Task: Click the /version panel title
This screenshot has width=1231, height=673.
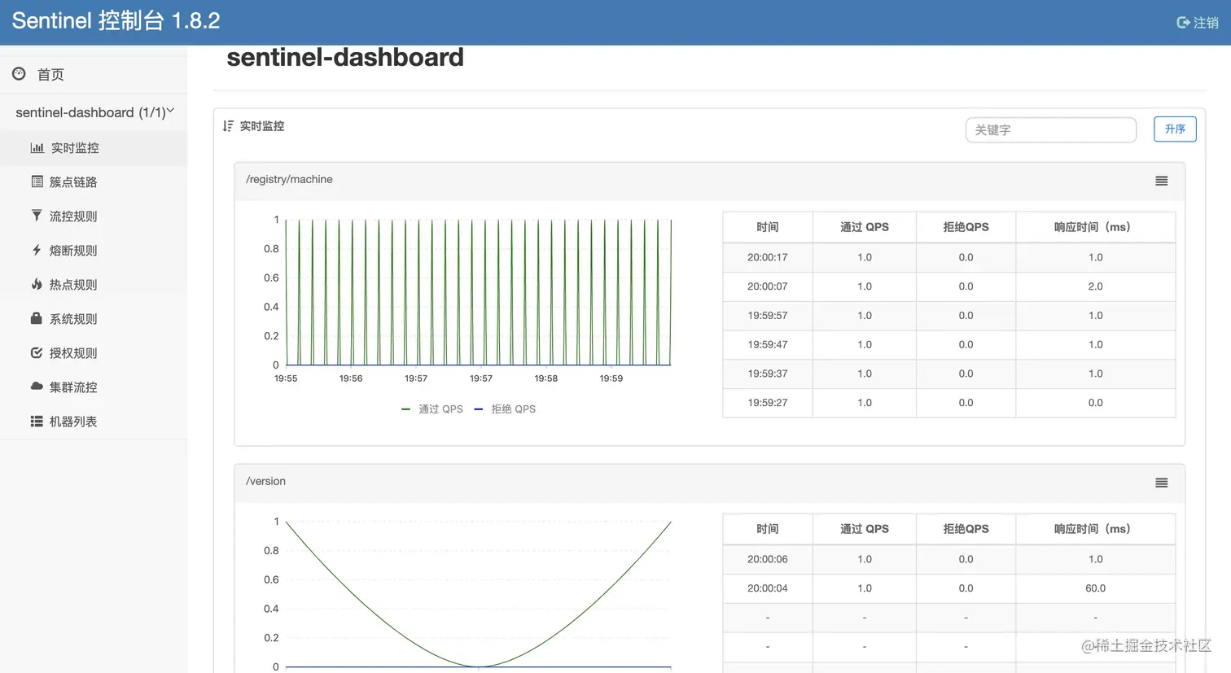Action: pos(265,481)
